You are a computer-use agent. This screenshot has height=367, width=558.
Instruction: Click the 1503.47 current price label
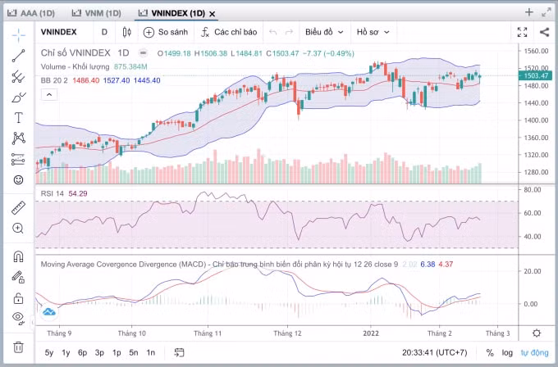(535, 75)
